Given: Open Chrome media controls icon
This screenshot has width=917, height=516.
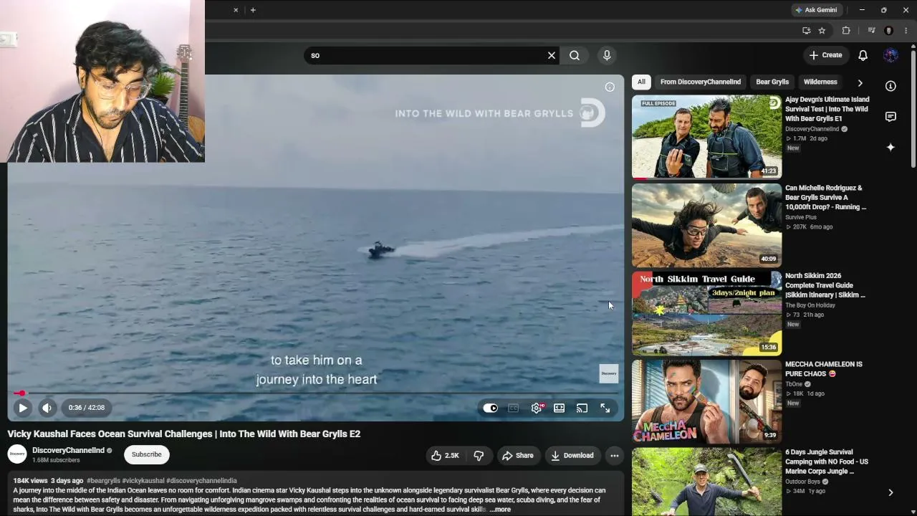Looking at the screenshot, I should click(871, 31).
